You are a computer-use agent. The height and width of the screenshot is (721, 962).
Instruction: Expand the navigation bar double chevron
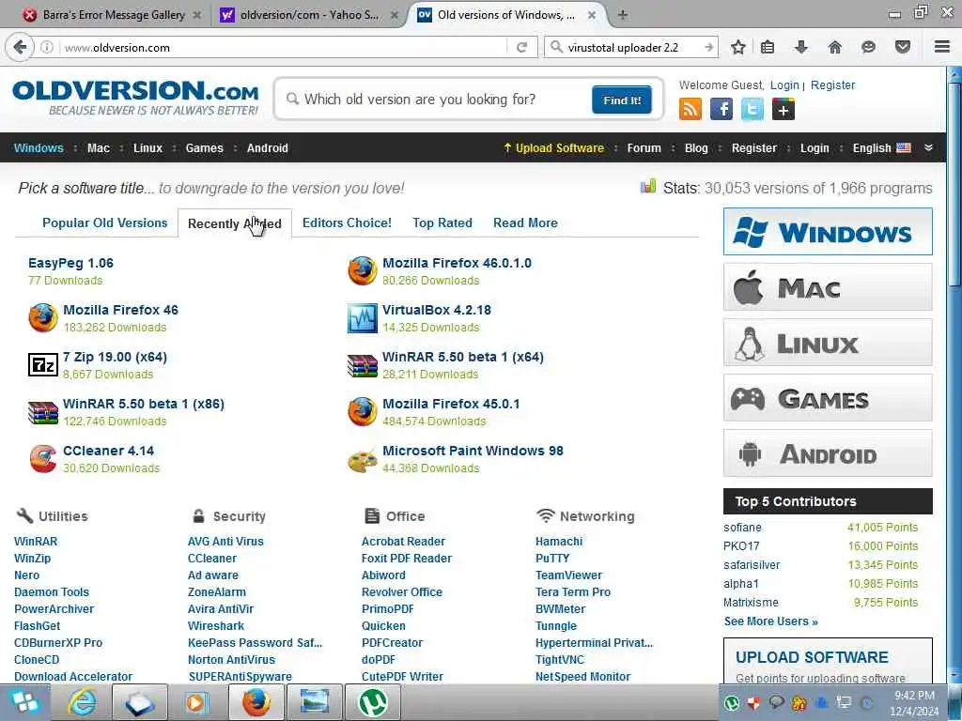[928, 147]
